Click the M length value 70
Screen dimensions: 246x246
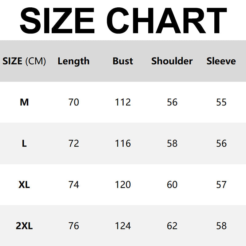point(74,102)
